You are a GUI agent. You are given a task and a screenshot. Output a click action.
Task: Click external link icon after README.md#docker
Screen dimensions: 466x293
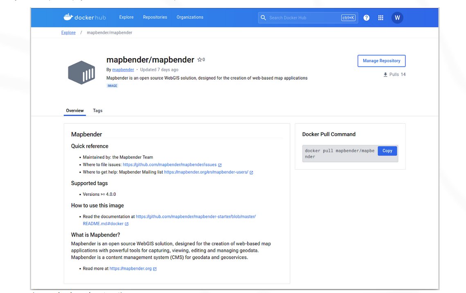126,224
